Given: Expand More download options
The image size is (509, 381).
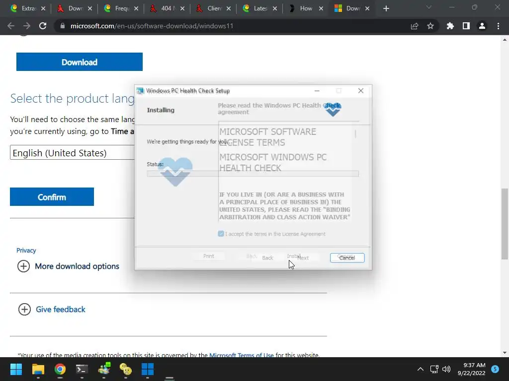Looking at the screenshot, I should pos(68,266).
